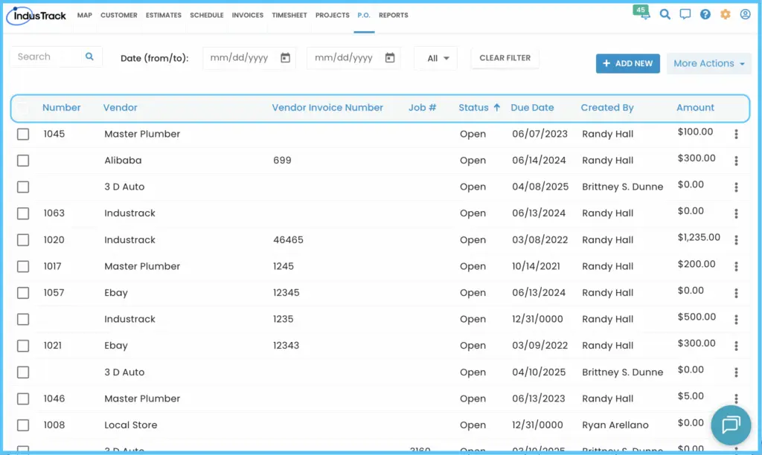Open row options for 3 D Auto 04/10/2025
Image resolution: width=762 pixels, height=455 pixels.
(736, 372)
